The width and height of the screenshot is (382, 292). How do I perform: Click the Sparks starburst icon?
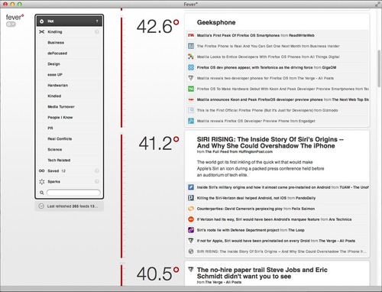tap(42, 182)
